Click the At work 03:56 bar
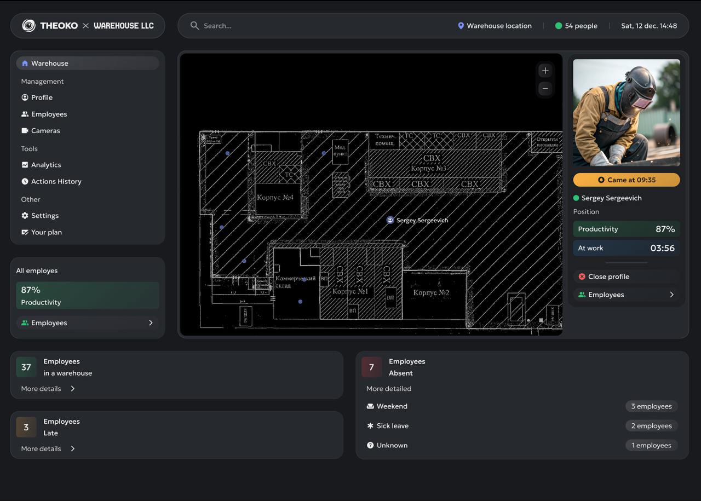 pos(627,248)
